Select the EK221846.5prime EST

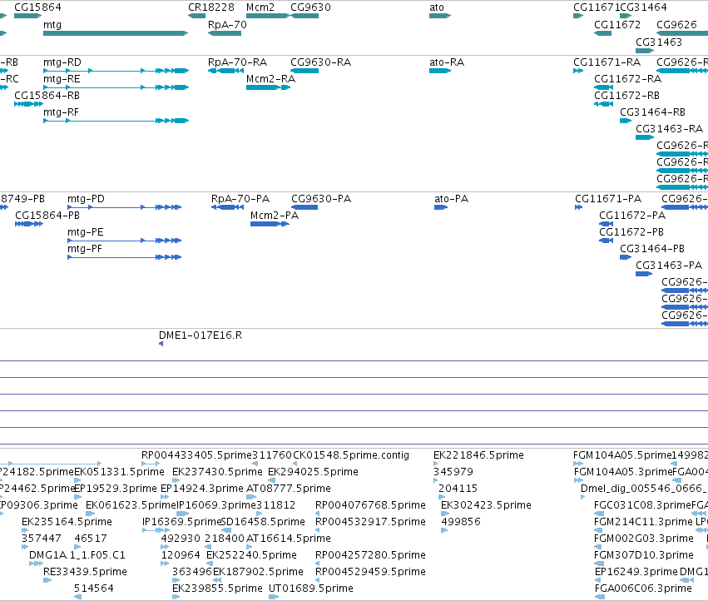[x=436, y=464]
